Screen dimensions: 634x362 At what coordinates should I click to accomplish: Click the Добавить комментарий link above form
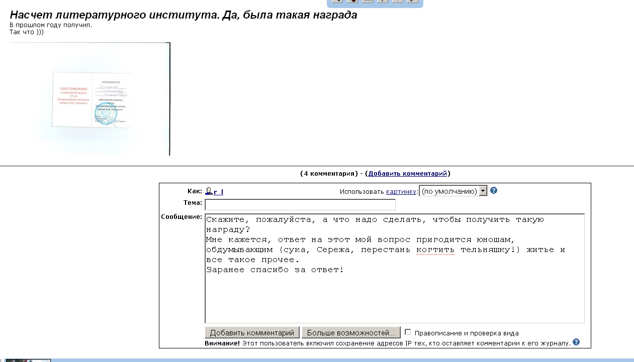click(407, 174)
